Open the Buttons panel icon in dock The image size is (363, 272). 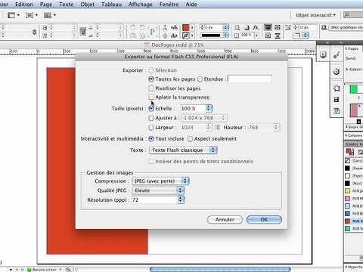point(337,111)
